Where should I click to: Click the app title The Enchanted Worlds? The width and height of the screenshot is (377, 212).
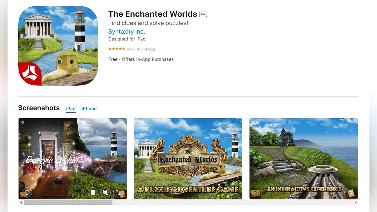pyautogui.click(x=153, y=14)
